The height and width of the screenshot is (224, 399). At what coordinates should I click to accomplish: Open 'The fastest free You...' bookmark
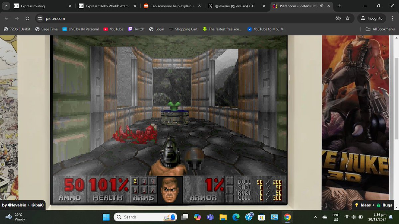point(222,29)
